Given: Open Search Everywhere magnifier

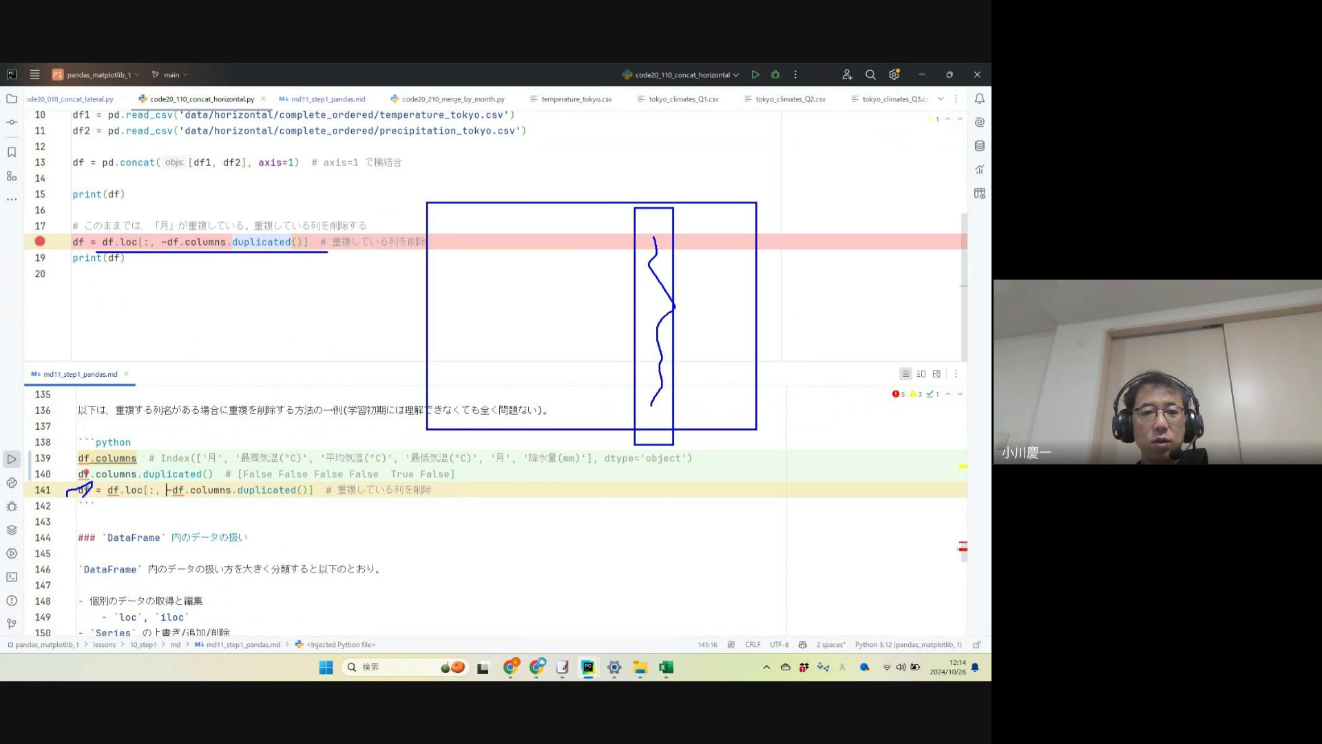Looking at the screenshot, I should pyautogui.click(x=870, y=74).
